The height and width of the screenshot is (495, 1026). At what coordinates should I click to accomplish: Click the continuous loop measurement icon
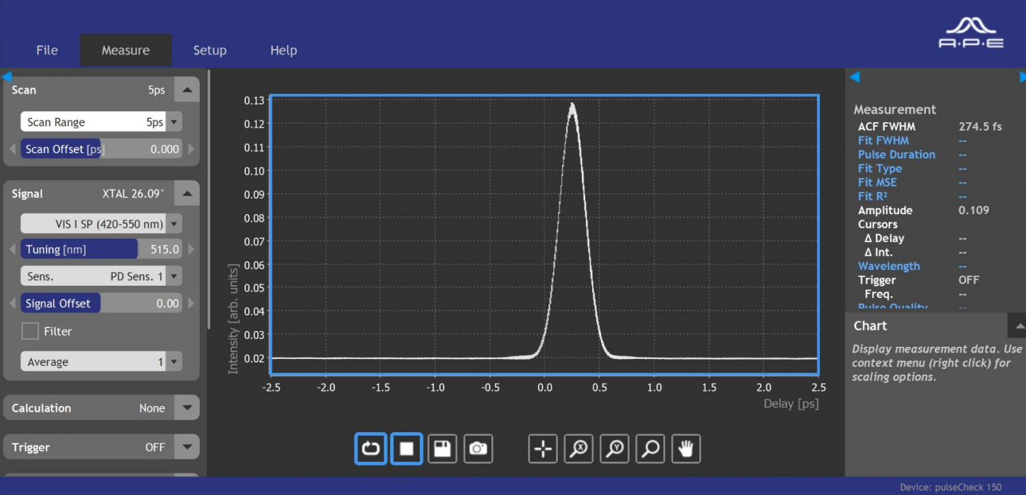(x=371, y=449)
